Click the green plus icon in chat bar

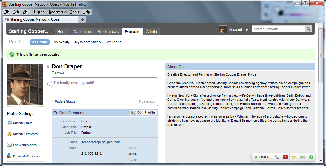311,157
